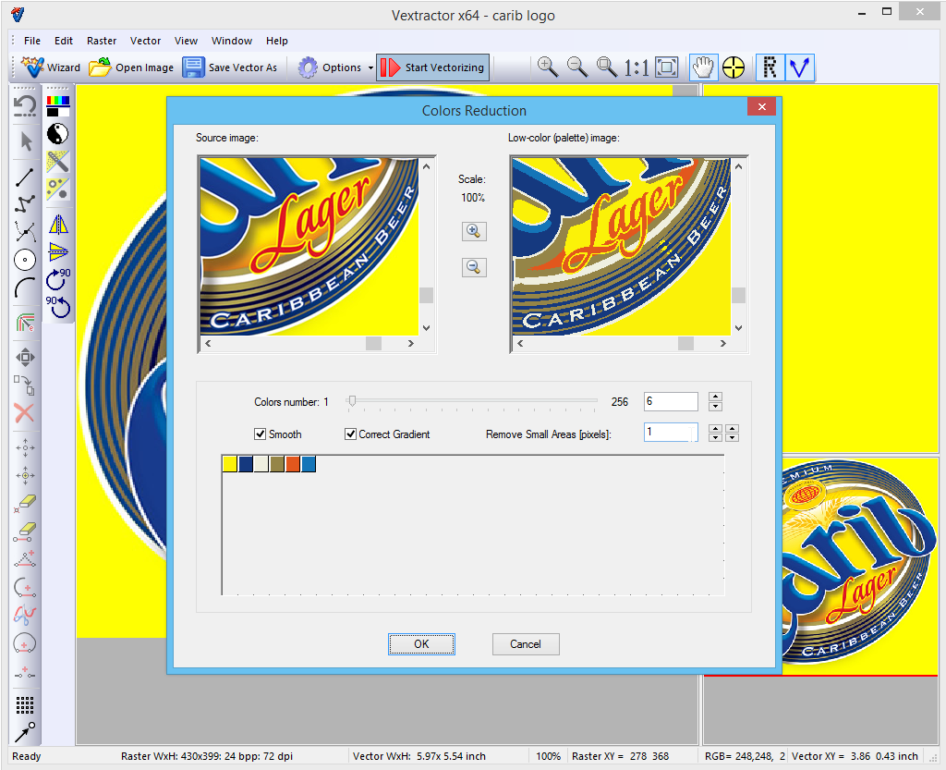Screen dimensions: 946x770
Task: Click the 1:1 actual size zoom icon
Action: click(x=636, y=67)
